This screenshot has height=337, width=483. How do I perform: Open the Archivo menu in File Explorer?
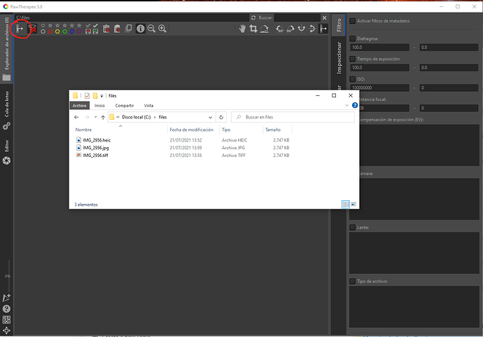coord(79,105)
